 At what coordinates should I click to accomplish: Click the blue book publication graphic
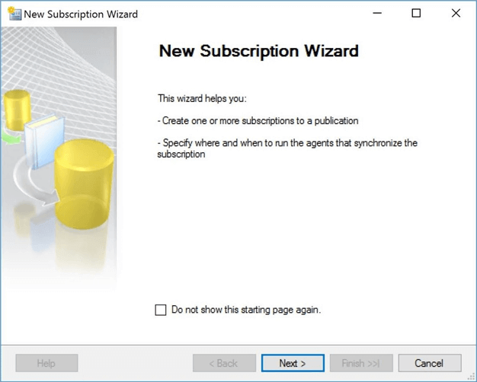tap(44, 141)
